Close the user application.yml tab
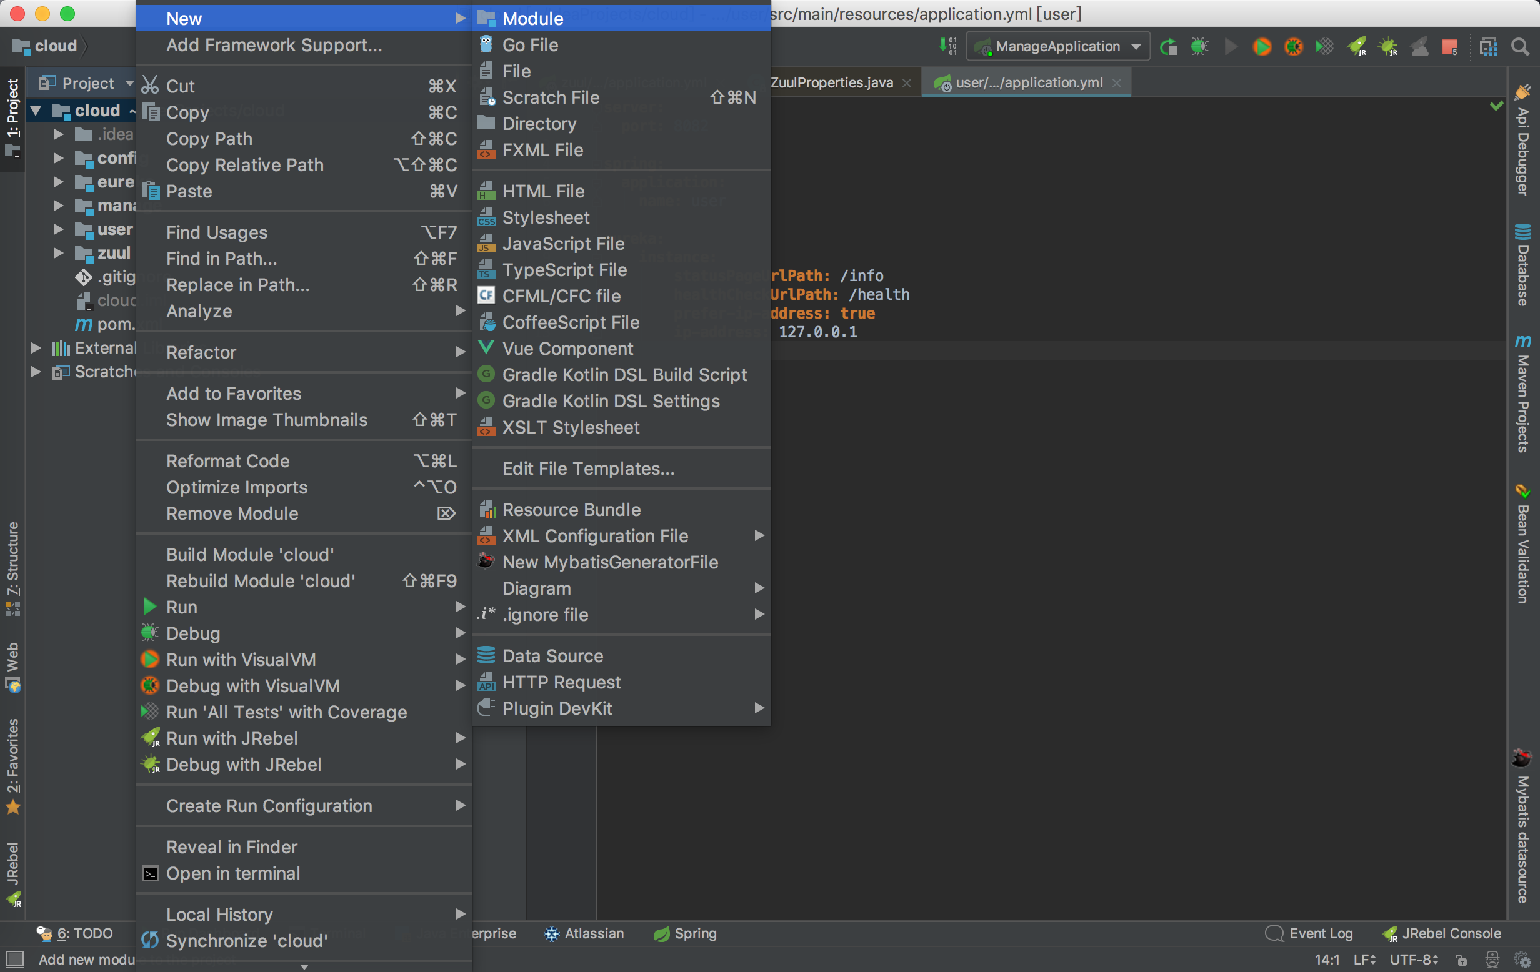 pos(1117,83)
